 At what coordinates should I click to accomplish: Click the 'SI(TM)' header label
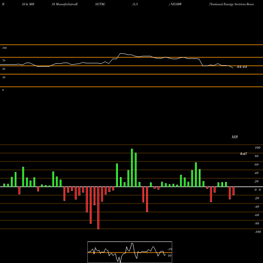100,4
